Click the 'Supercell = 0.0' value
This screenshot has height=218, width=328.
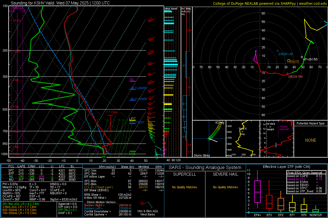(x=67, y=204)
